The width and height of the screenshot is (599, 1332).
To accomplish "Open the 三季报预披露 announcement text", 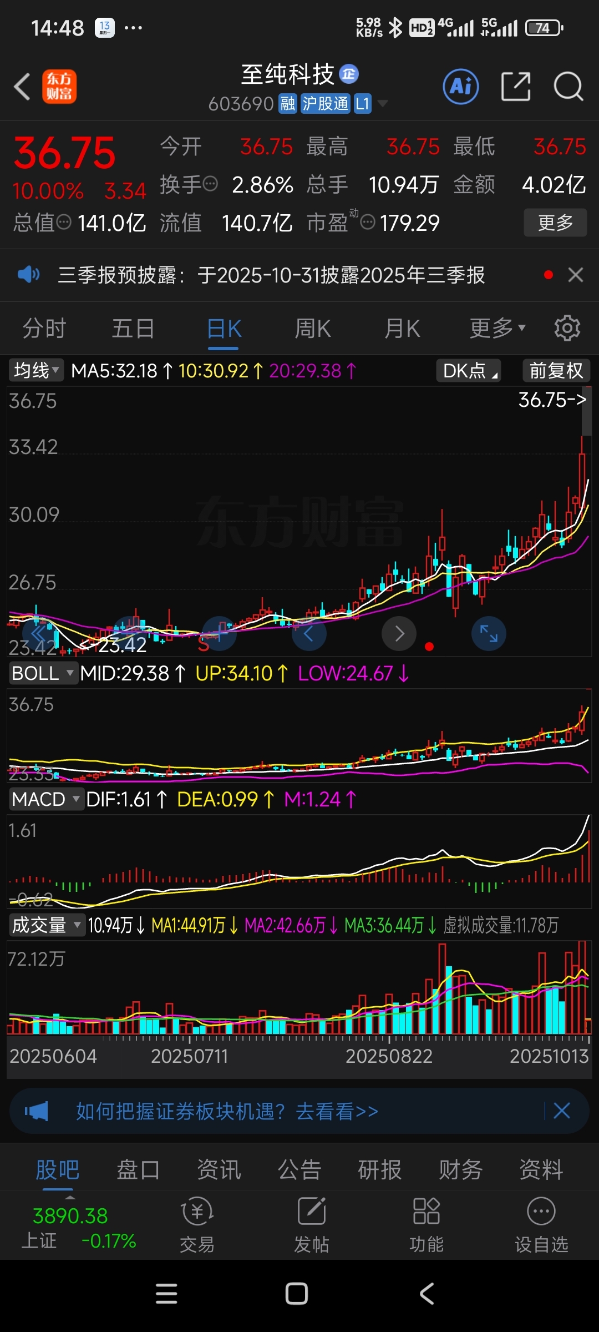I will click(x=271, y=275).
